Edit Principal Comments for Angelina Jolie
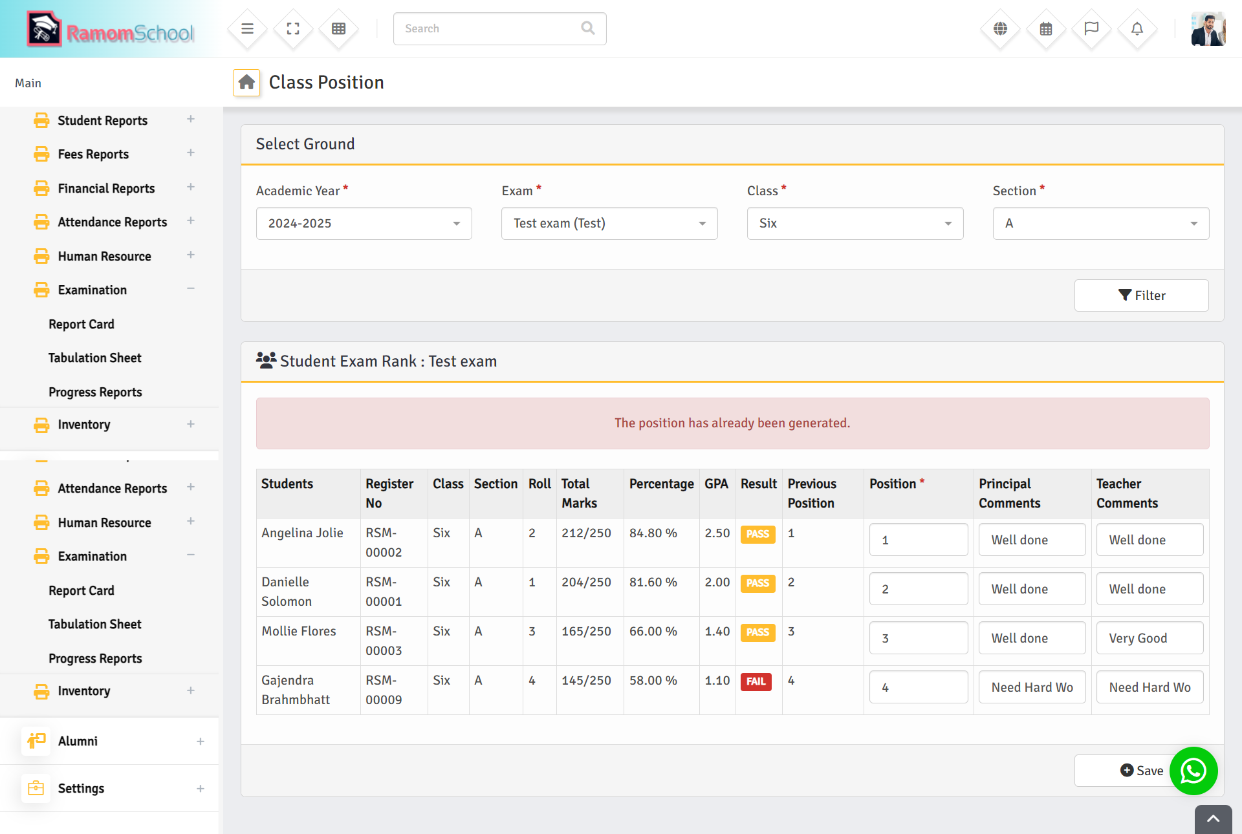Screen dimensions: 1242x834 click(1032, 540)
